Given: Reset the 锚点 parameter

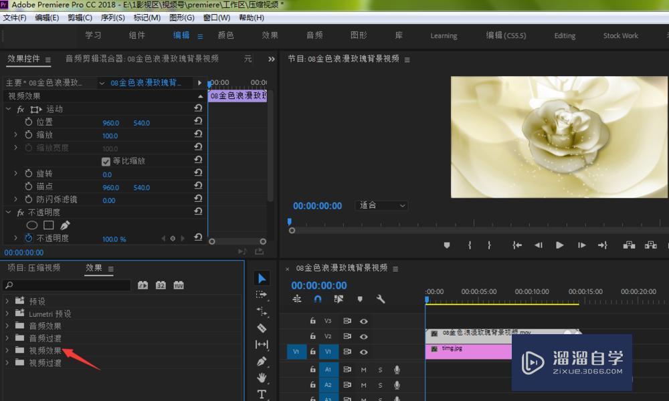Looking at the screenshot, I should (x=198, y=185).
